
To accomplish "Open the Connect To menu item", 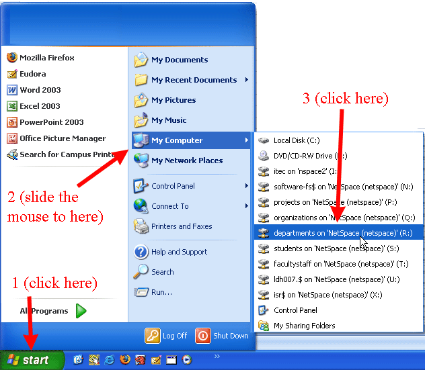I will (x=161, y=206).
